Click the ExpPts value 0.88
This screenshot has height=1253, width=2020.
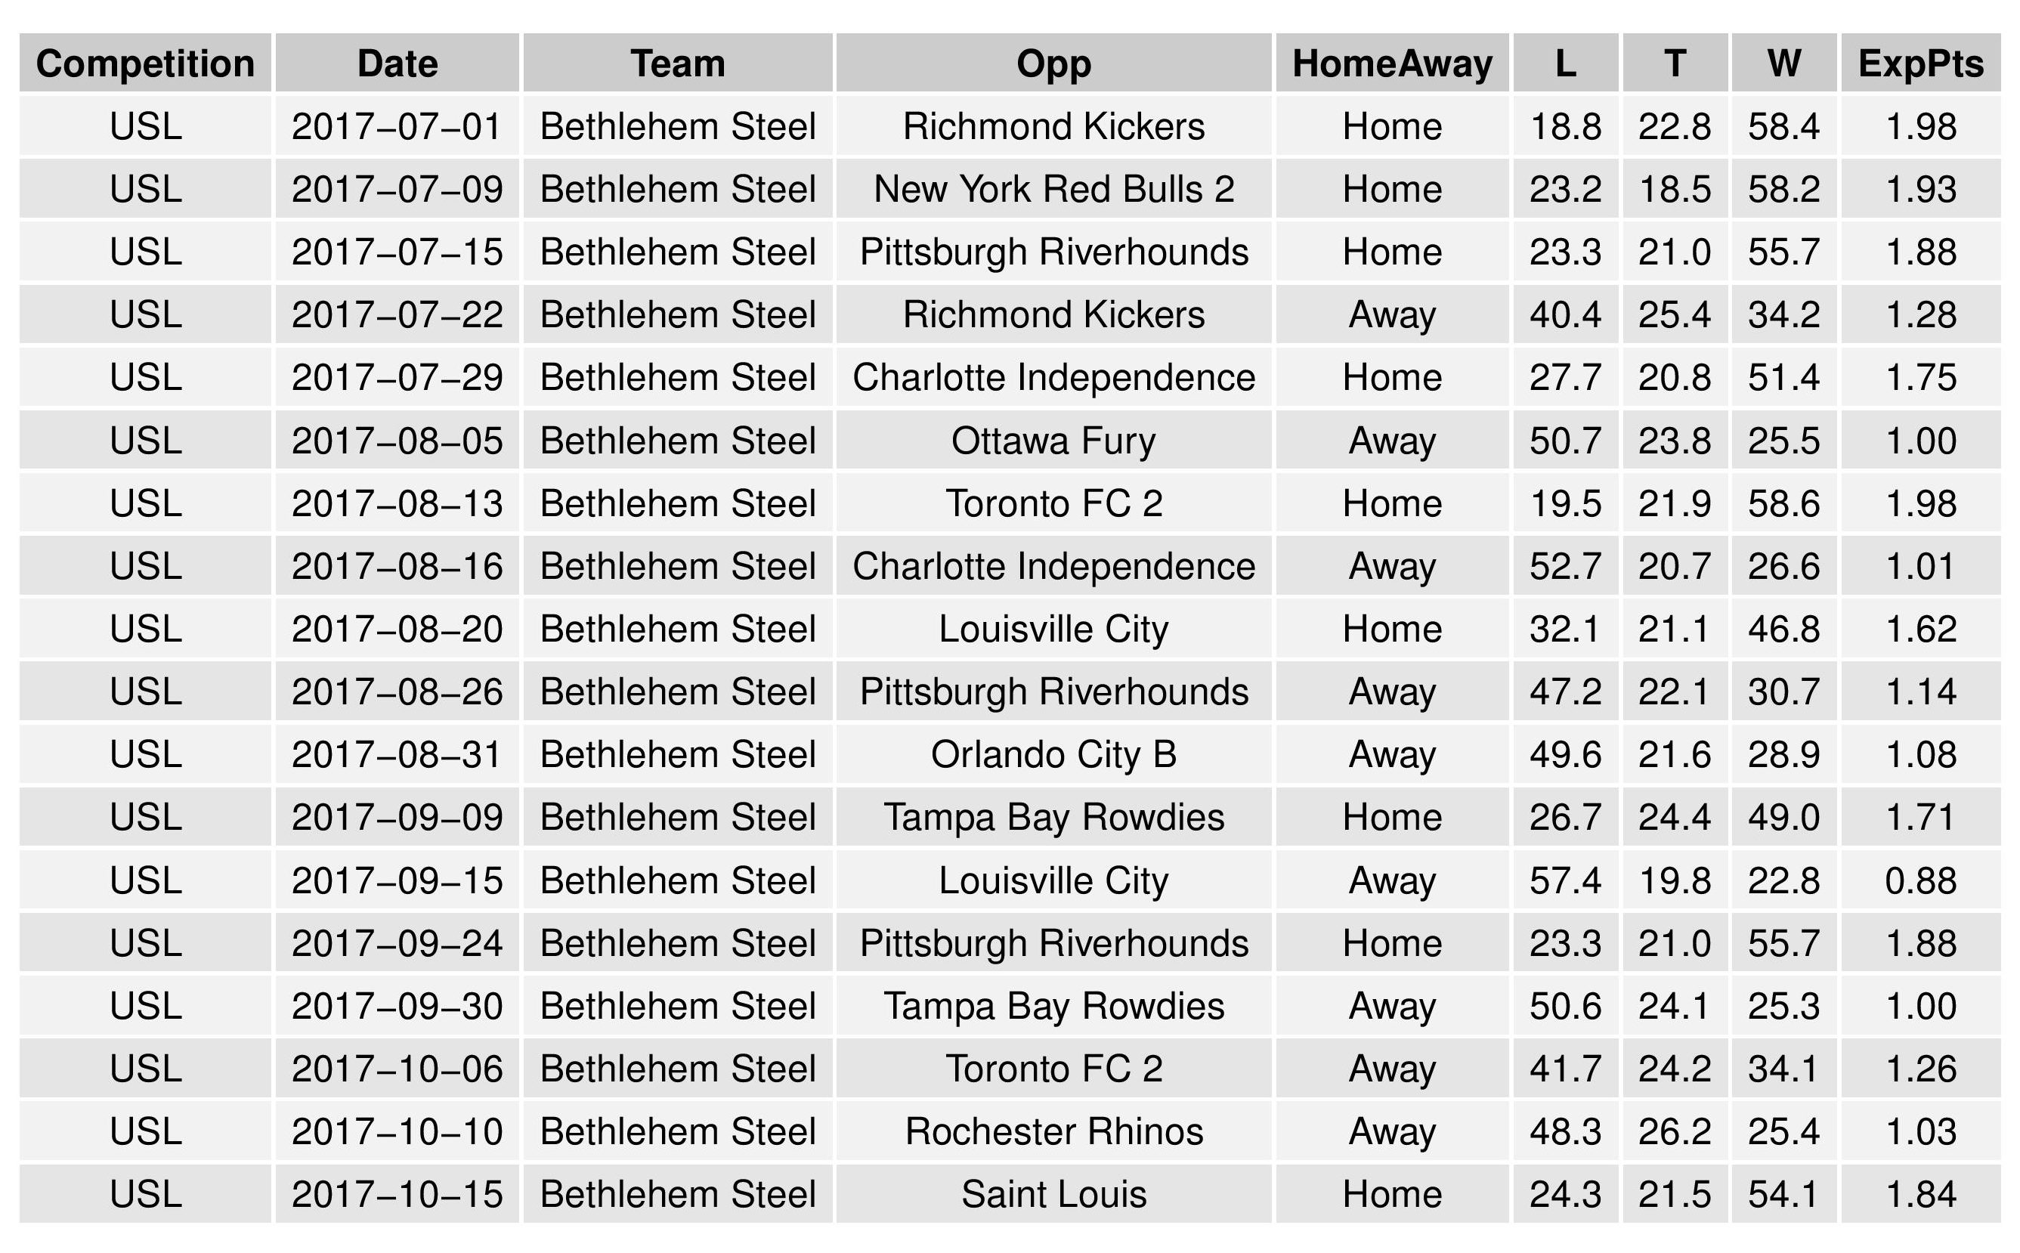pos(1919,881)
